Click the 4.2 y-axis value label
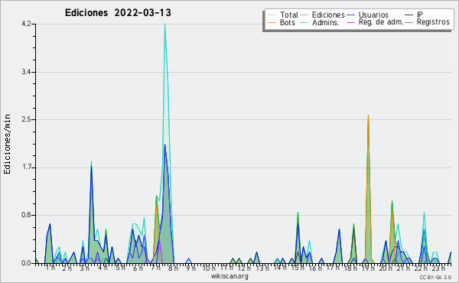This screenshot has height=283, width=459. point(26,24)
